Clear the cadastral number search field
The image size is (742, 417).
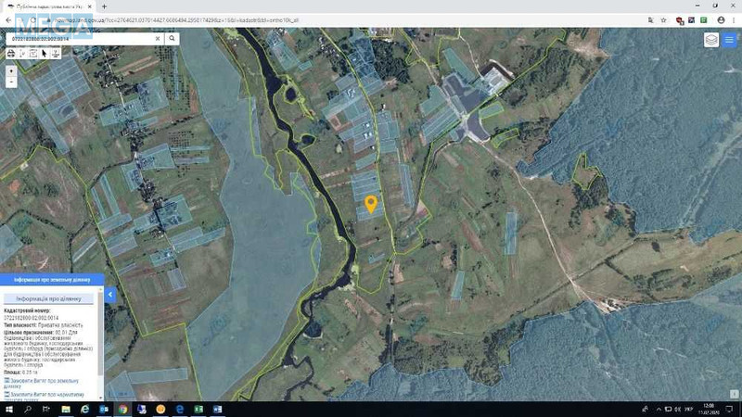coord(158,39)
